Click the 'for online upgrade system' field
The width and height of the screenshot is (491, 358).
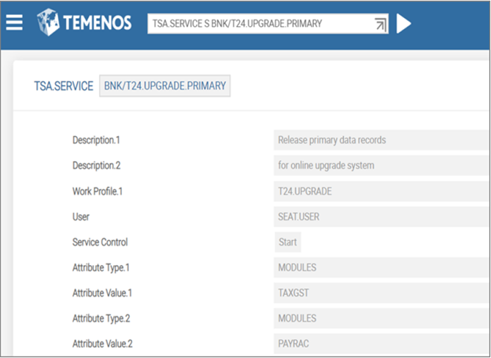(378, 165)
